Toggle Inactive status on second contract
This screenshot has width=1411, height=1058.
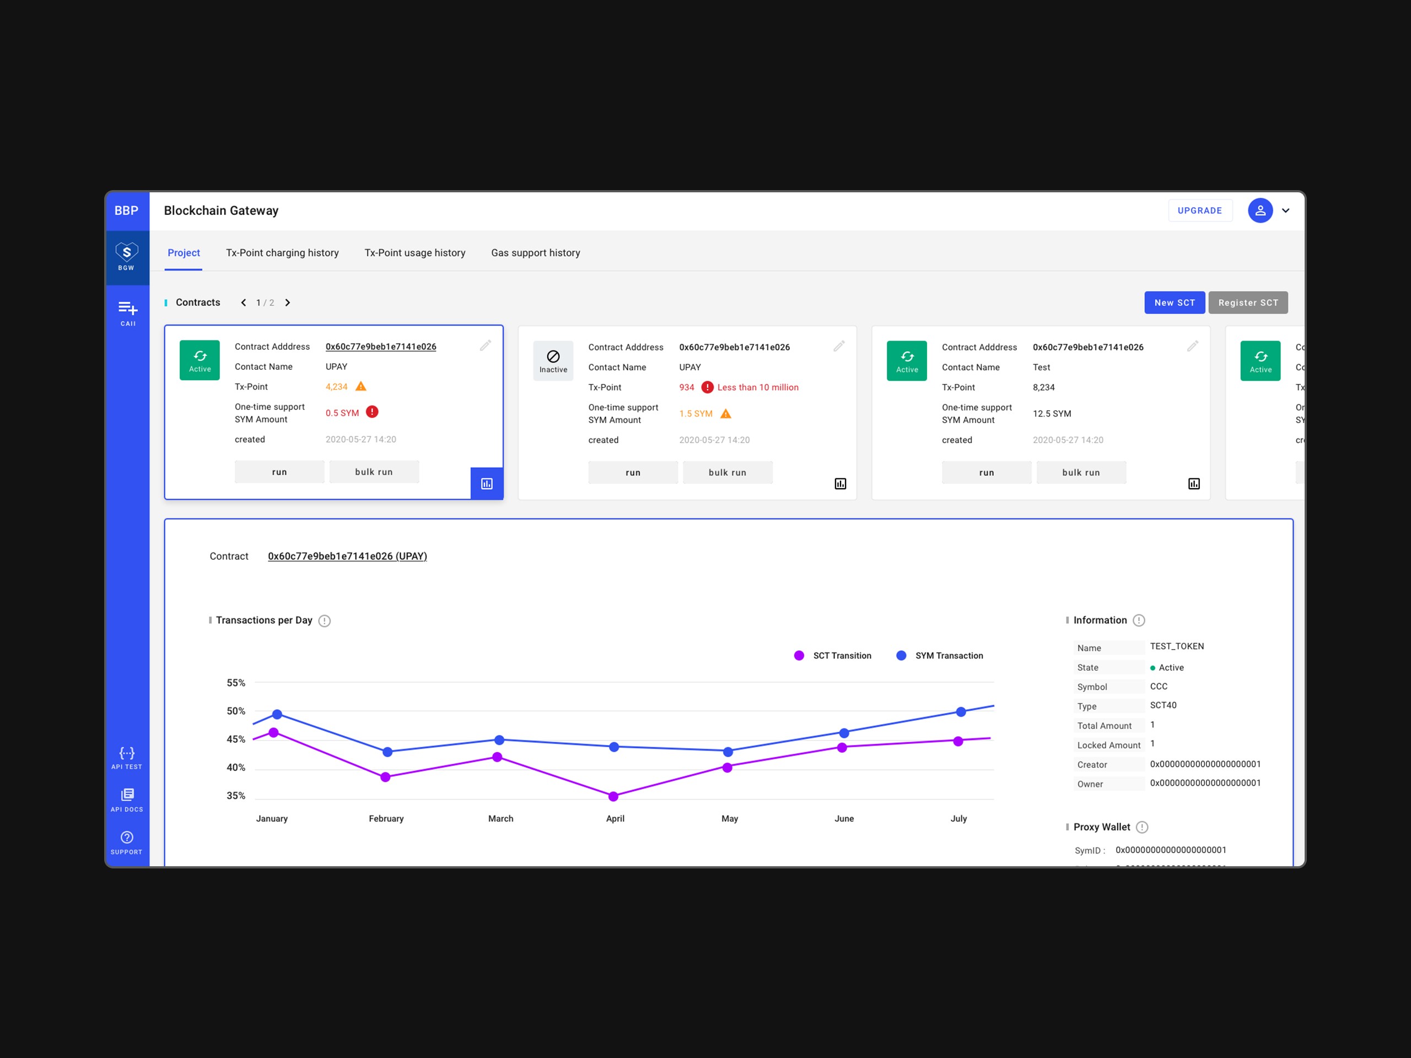[x=553, y=361]
